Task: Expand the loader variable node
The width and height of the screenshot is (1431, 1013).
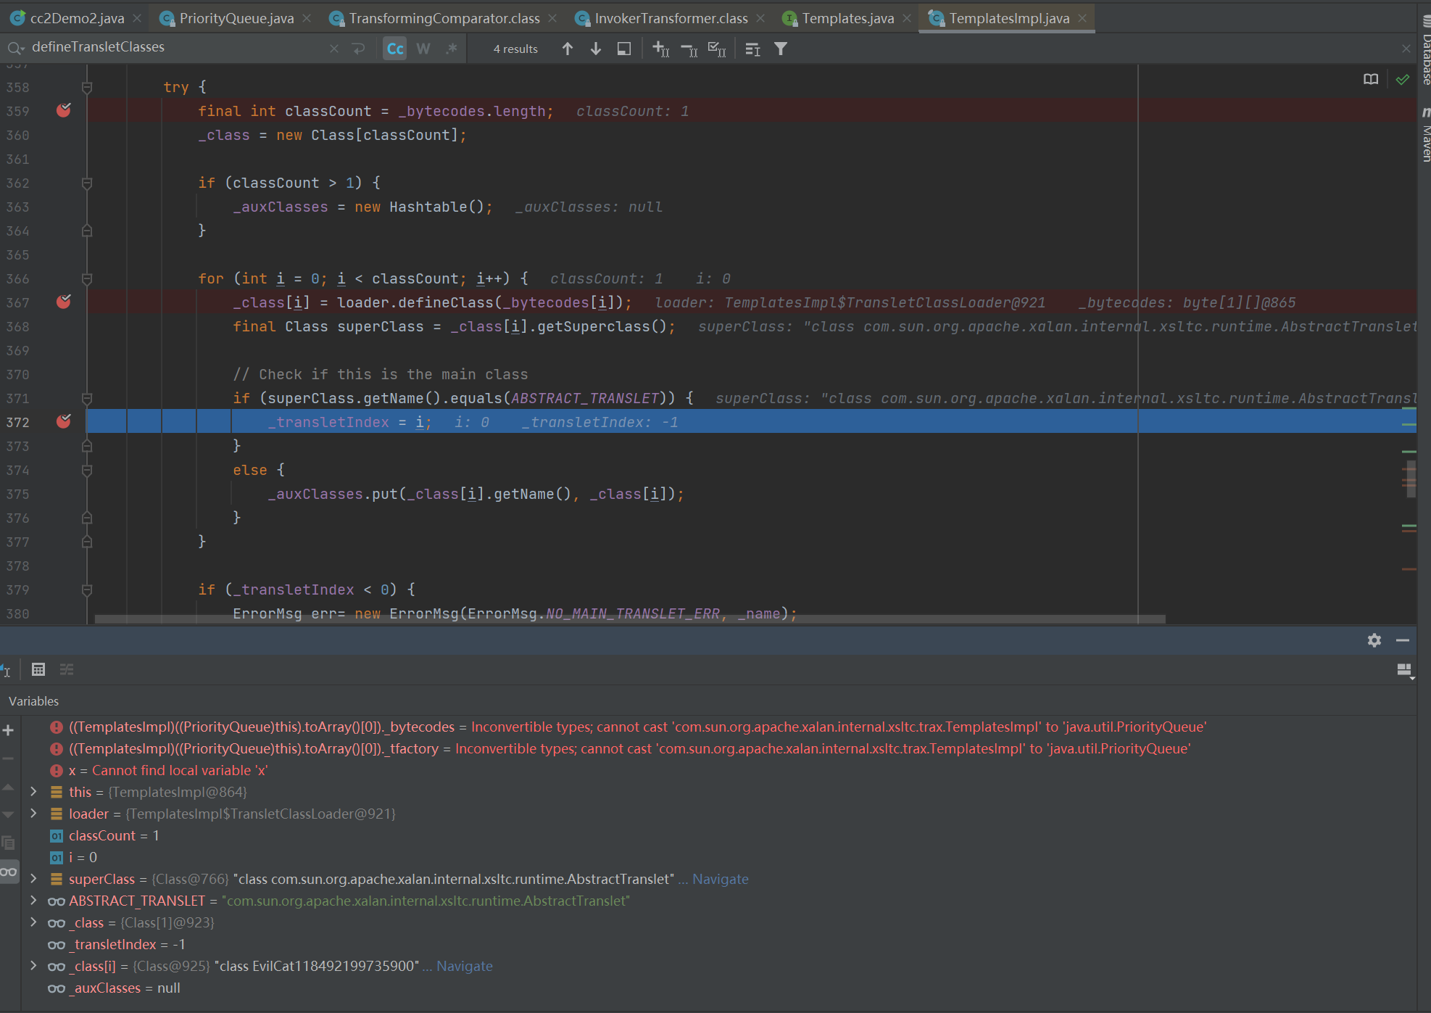Action: point(33,814)
